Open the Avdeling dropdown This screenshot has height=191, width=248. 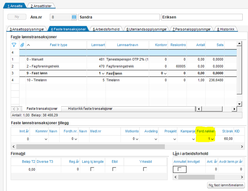point(156,139)
